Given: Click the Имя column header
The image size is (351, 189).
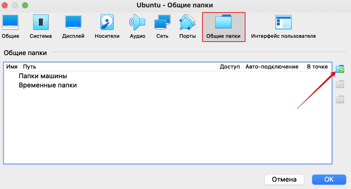Looking at the screenshot, I should point(12,67).
